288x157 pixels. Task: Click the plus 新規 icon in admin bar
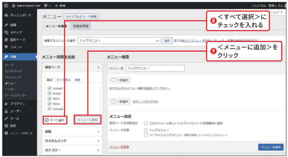click(x=56, y=6)
